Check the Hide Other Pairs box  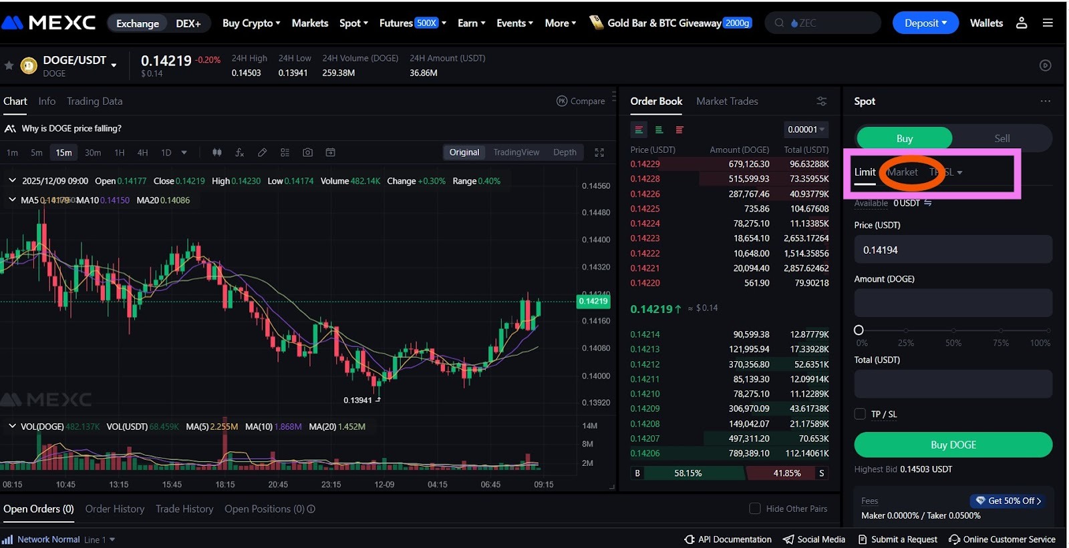tap(755, 509)
